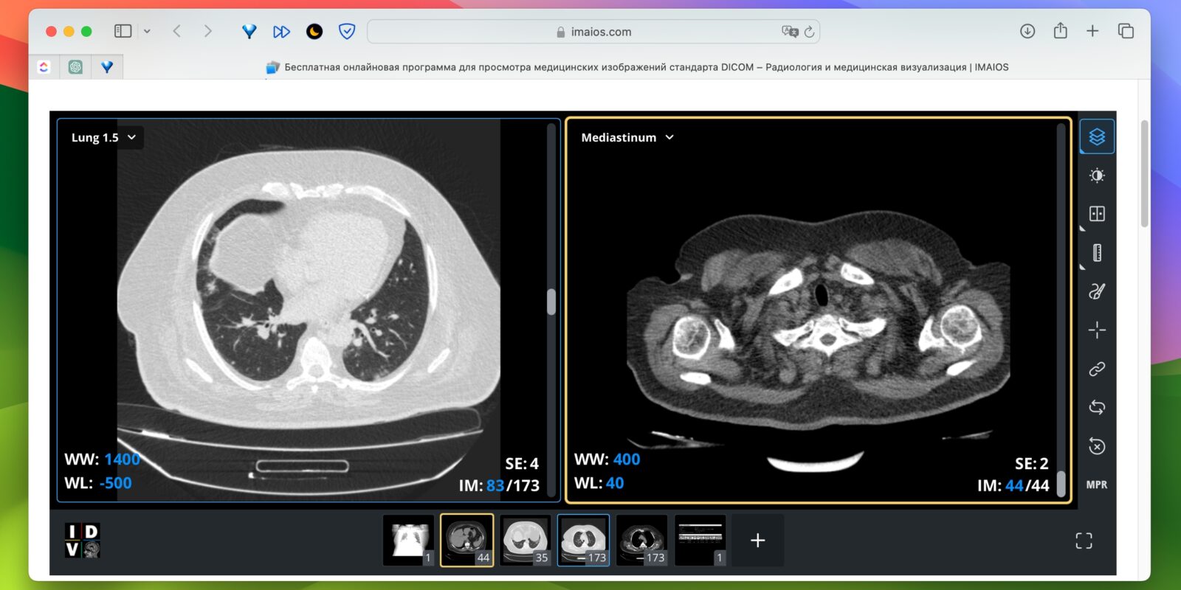The width and height of the screenshot is (1181, 590).
Task: Reset the view with the reset icon
Action: (x=1097, y=446)
